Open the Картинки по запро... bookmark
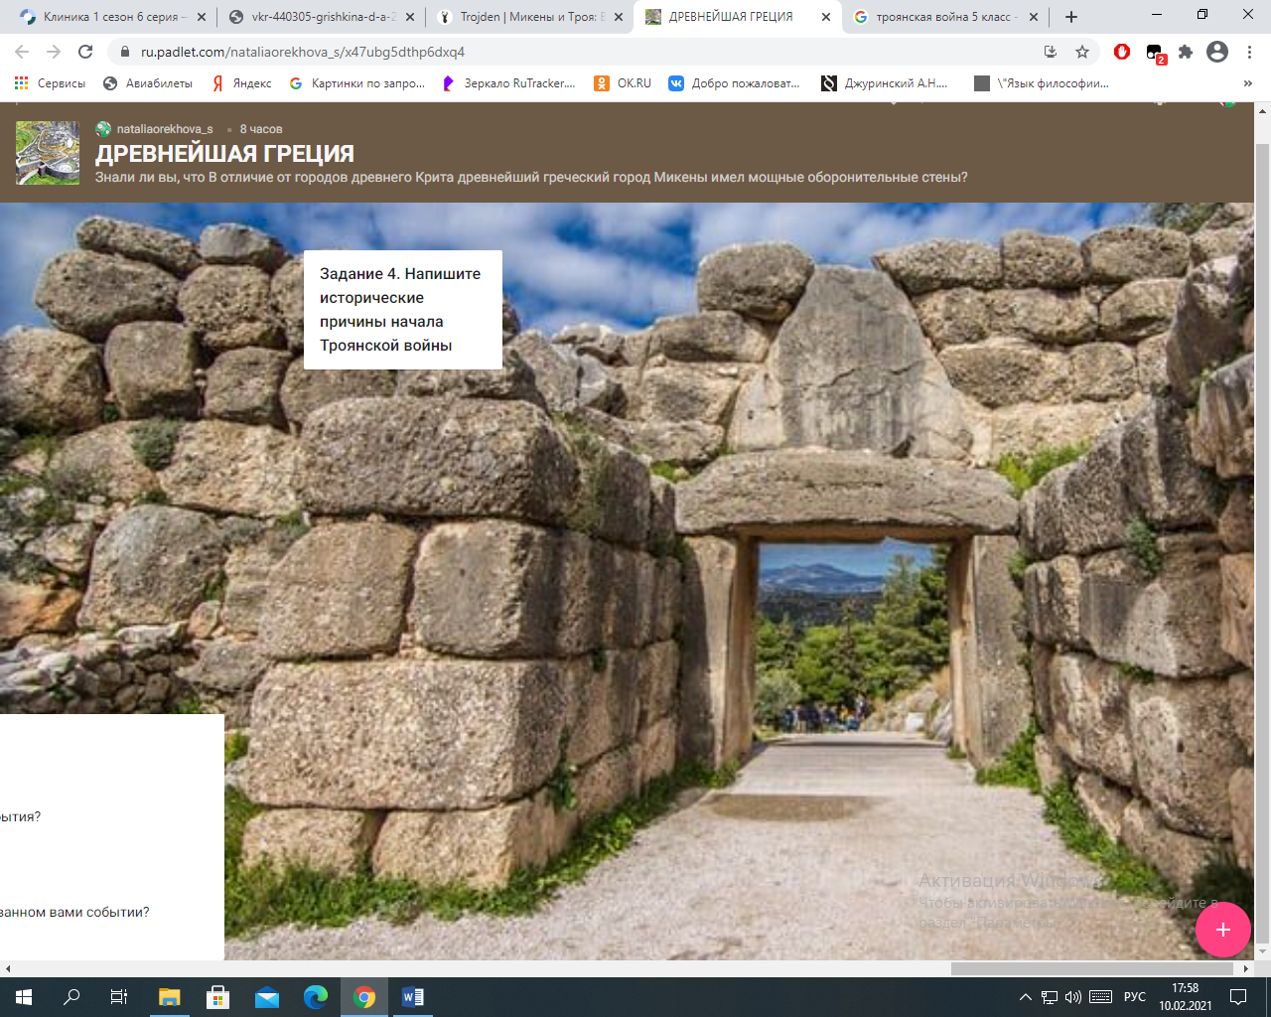This screenshot has width=1271, height=1017. pyautogui.click(x=356, y=83)
